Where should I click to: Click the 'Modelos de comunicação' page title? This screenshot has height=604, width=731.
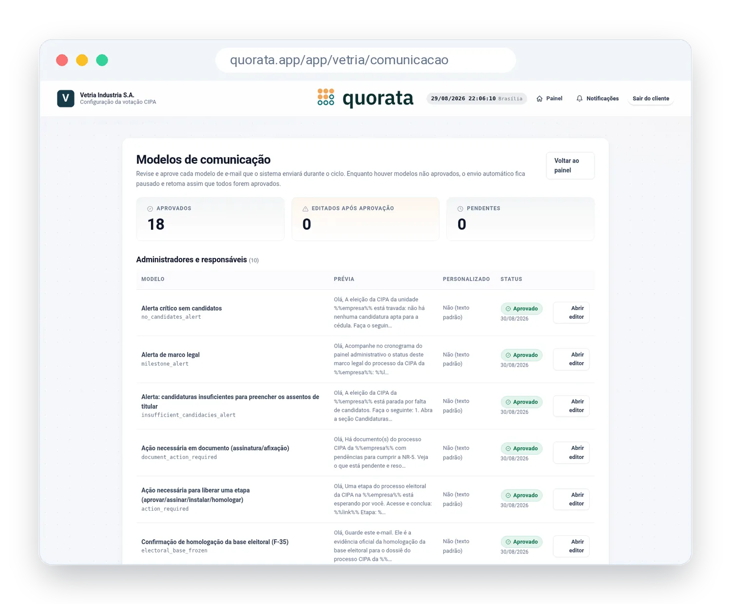tap(203, 160)
